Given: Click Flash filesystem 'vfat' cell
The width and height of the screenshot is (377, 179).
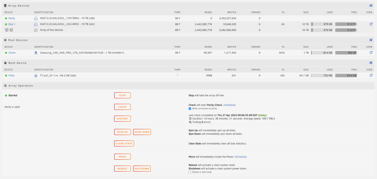Looking at the screenshot, I should 282,76.
